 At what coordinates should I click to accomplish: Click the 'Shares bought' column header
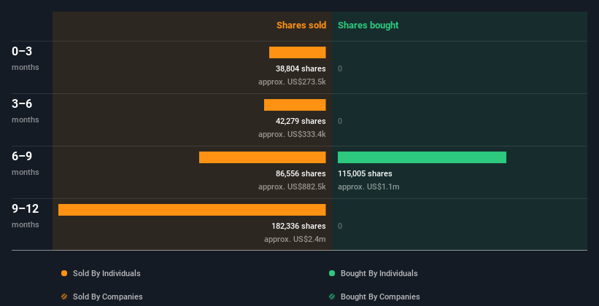point(368,25)
